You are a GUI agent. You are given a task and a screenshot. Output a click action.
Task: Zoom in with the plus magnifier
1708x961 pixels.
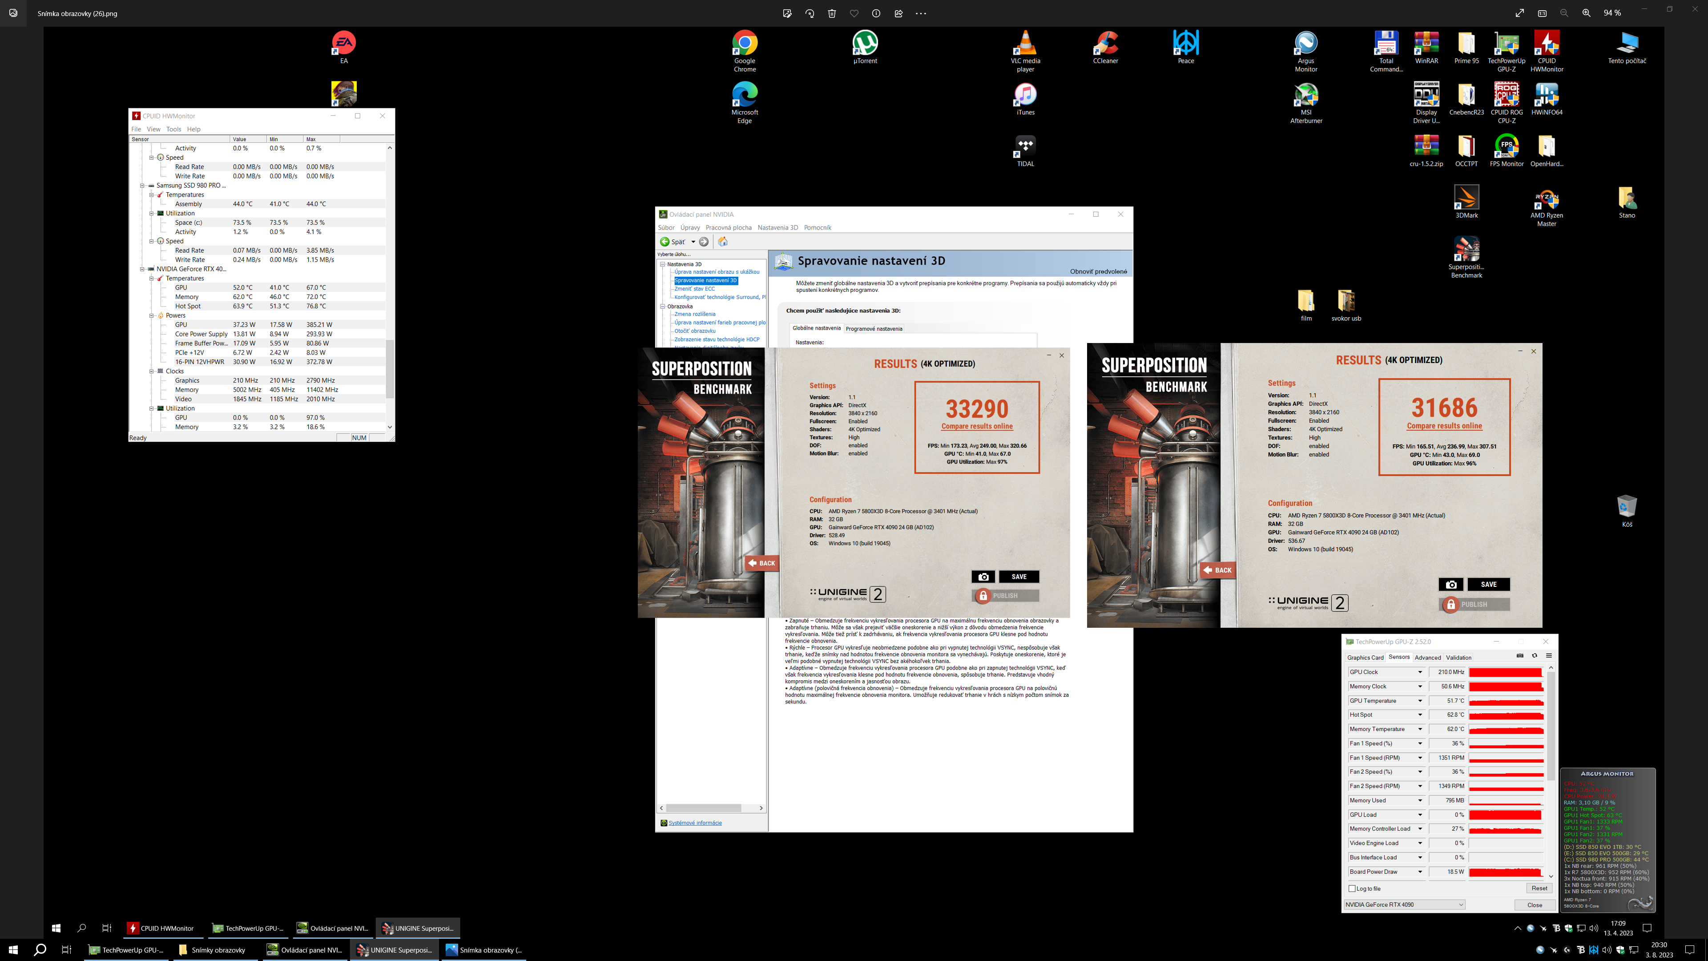(x=1587, y=13)
